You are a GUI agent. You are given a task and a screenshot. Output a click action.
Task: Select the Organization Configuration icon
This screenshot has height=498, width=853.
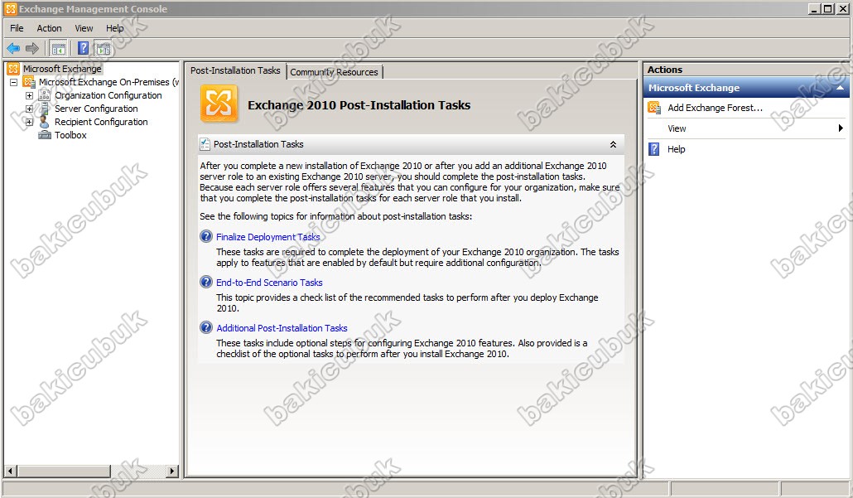click(x=45, y=95)
